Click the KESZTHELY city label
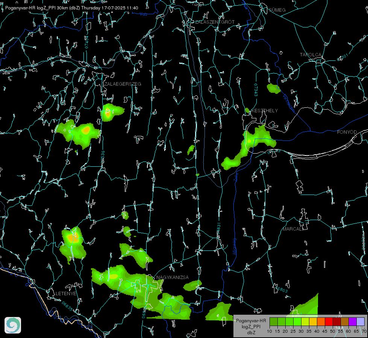Viewport: 368px width, 338px height. 265,111
